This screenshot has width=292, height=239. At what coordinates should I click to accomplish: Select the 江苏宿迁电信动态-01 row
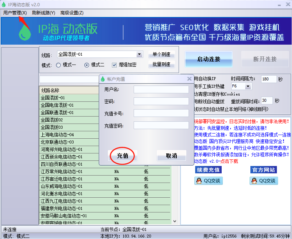point(105,179)
